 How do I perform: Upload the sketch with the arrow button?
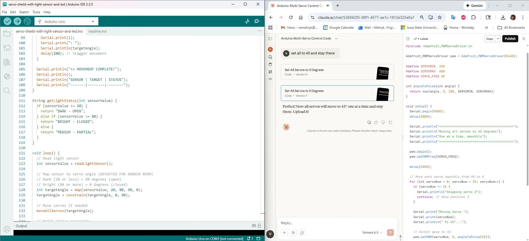(17, 21)
